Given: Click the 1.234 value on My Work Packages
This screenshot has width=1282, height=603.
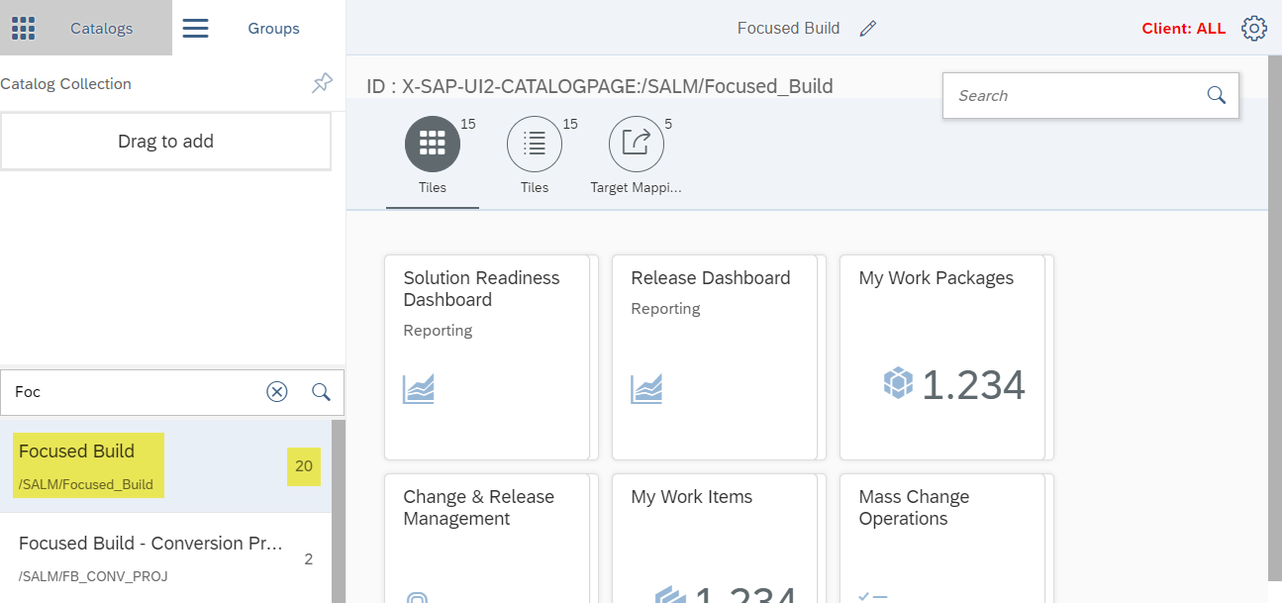Looking at the screenshot, I should click(x=973, y=385).
